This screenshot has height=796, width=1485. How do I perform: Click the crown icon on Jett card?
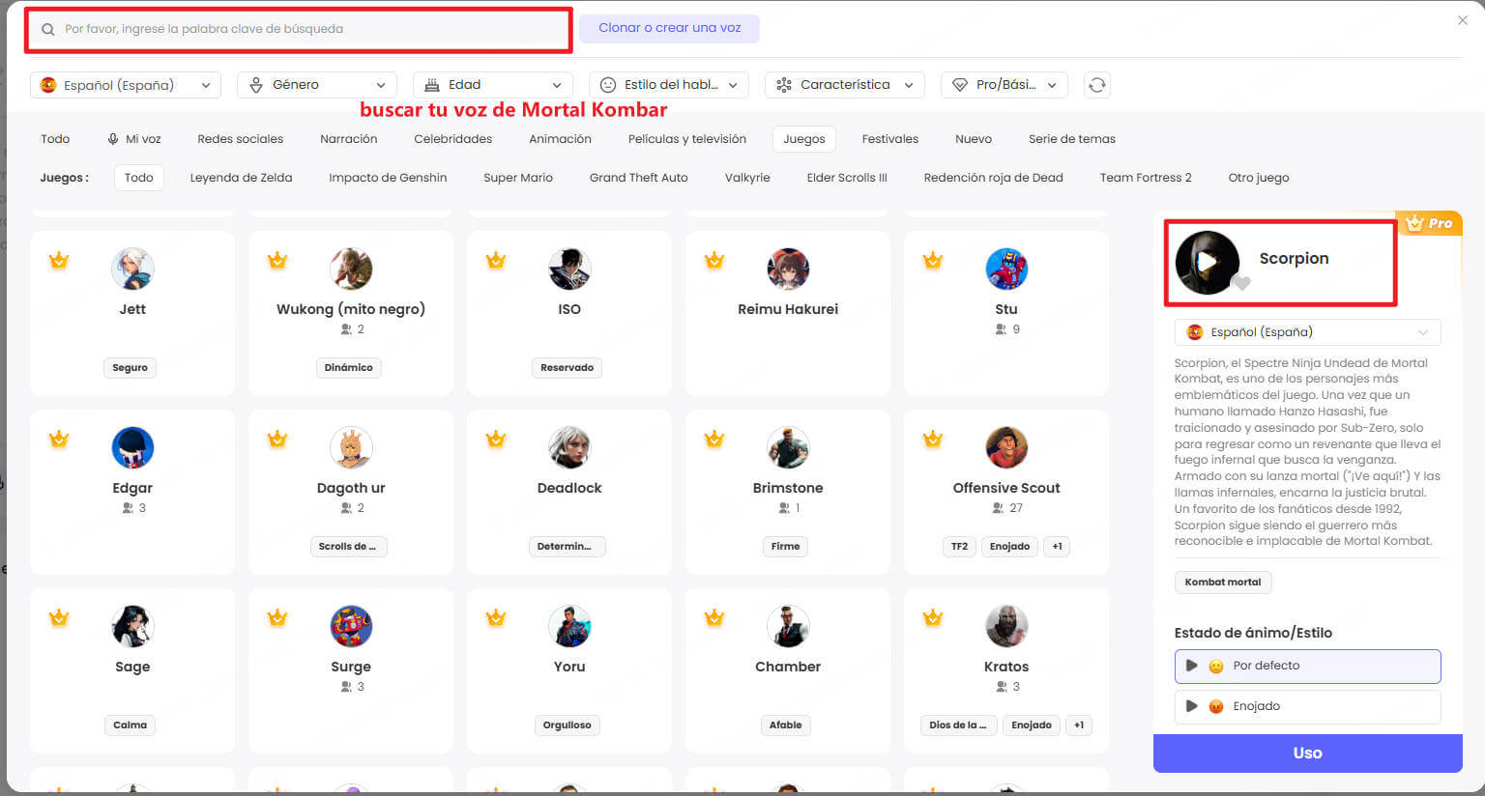(59, 260)
